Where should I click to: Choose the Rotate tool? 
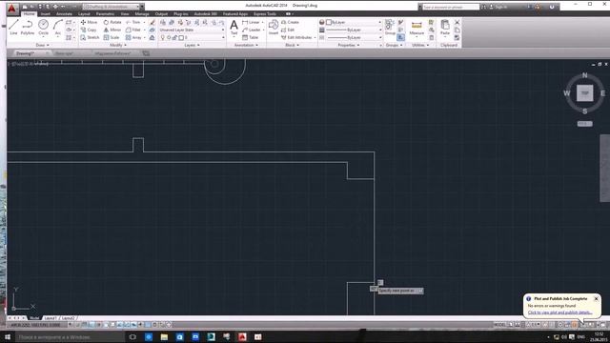[112, 22]
